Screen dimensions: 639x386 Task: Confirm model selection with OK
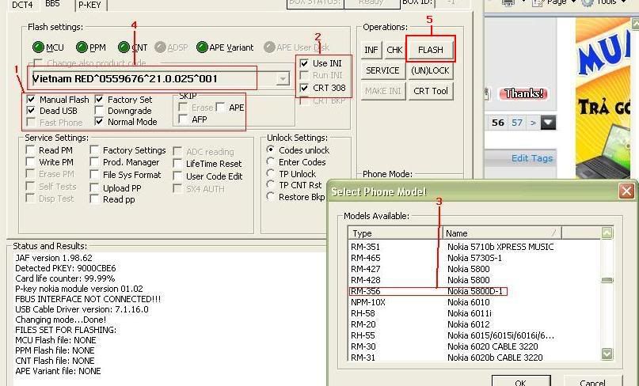click(x=521, y=381)
